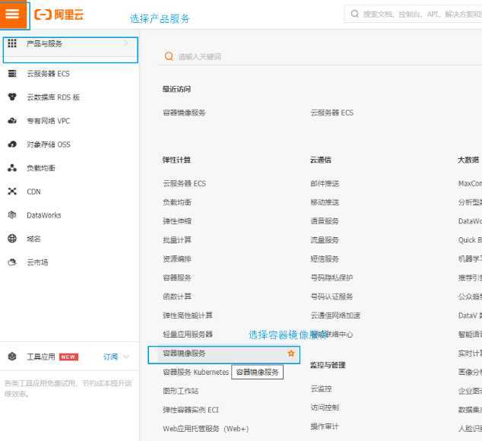Select DataWorks in the sidebar
This screenshot has width=482, height=441.
(43, 215)
